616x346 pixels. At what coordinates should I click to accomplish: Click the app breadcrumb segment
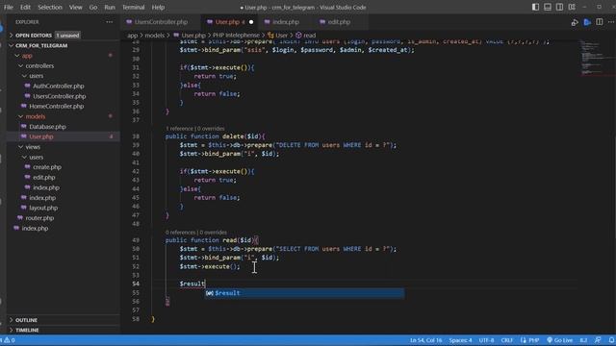pos(133,36)
